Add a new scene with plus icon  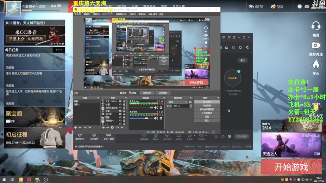click(75, 127)
